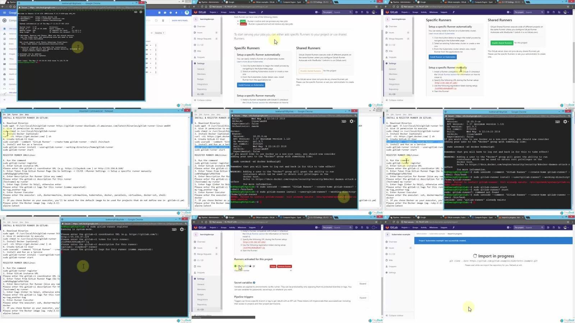Screen dimensions: 575x323
Task: Click keyboard icon in the gitlab-runner register SSH terminal
Action: [174, 229]
